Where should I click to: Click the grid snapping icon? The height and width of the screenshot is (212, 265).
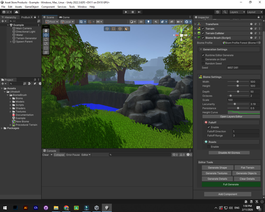pos(81,22)
